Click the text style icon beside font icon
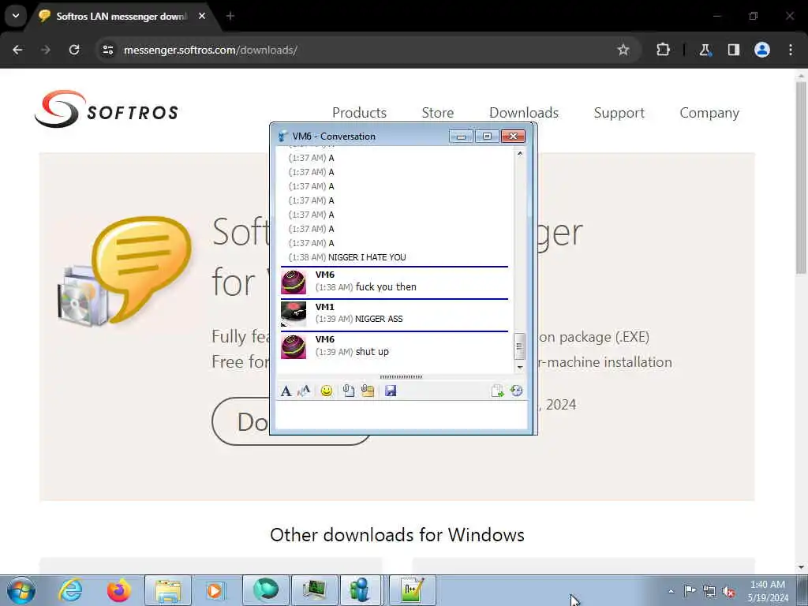Screen dimensions: 808x606 (x=304, y=391)
